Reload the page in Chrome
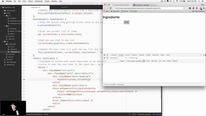The height and width of the screenshot is (116, 206). pyautogui.click(x=111, y=8)
